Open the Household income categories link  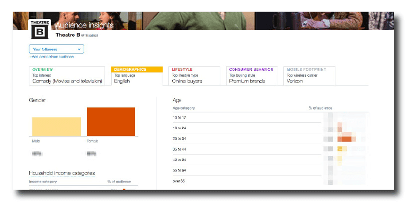coord(62,173)
